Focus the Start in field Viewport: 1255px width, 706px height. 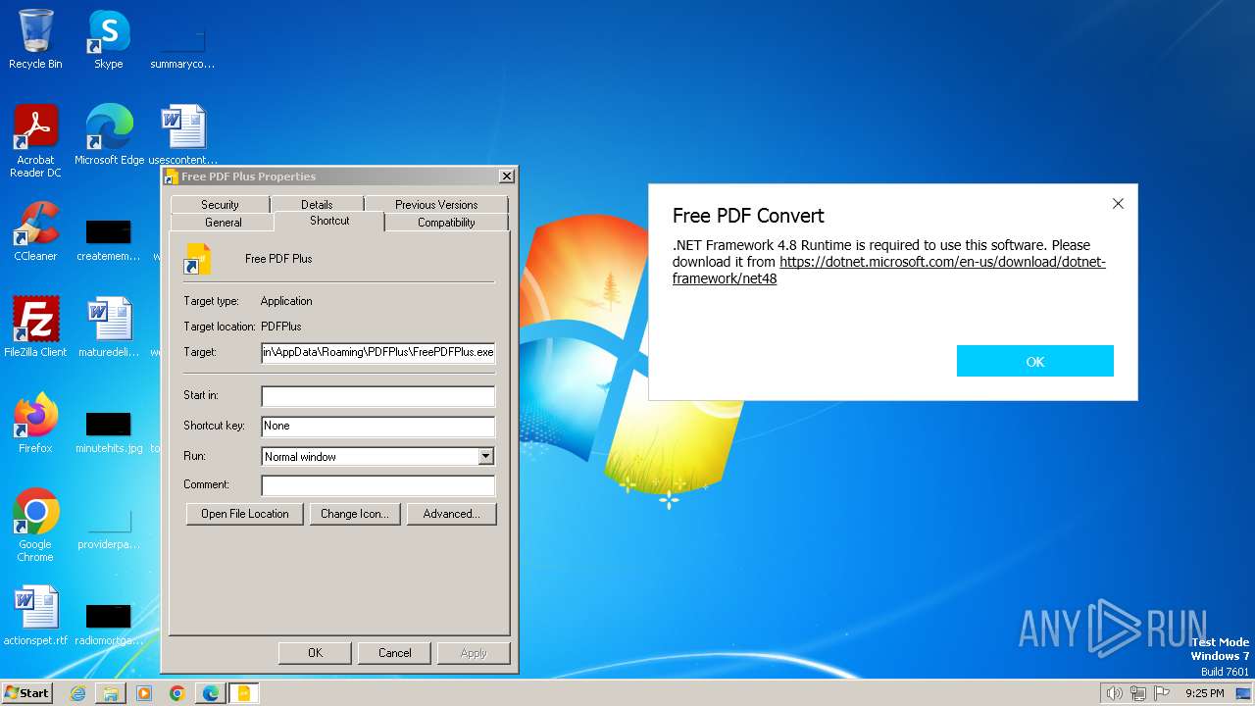(378, 396)
